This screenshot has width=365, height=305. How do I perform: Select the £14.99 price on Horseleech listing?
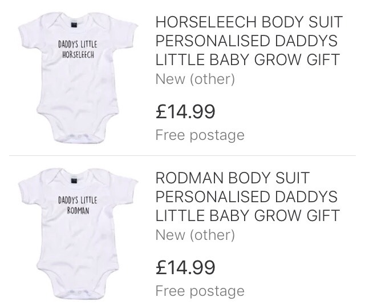click(x=185, y=111)
